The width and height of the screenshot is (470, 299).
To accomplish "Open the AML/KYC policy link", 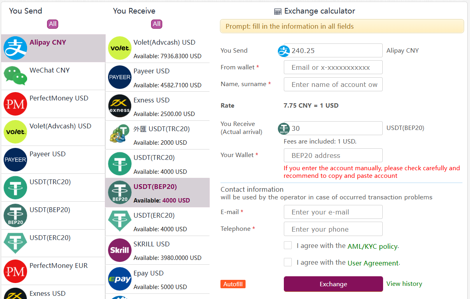I will pos(373,246).
